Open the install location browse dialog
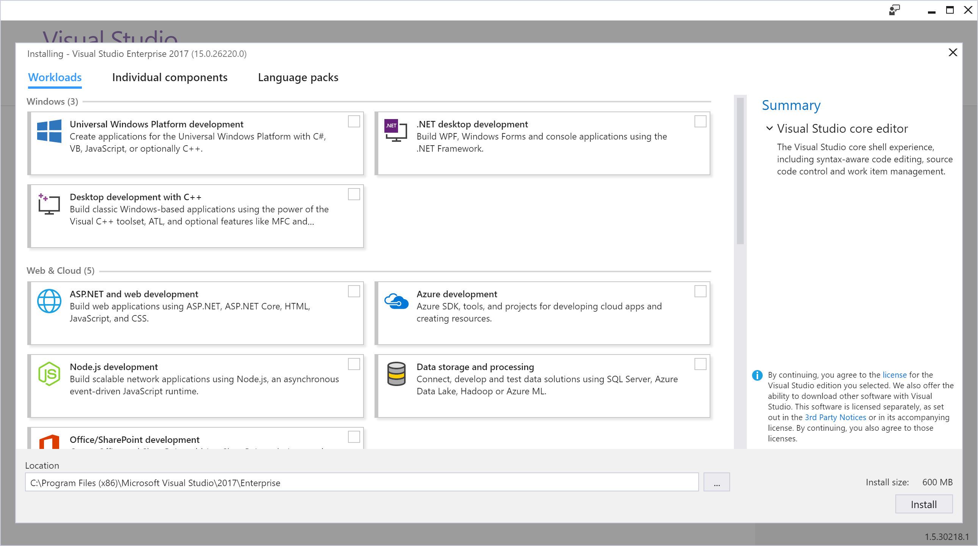 point(717,482)
